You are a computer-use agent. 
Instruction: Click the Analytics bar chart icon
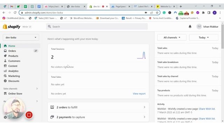click(5, 71)
